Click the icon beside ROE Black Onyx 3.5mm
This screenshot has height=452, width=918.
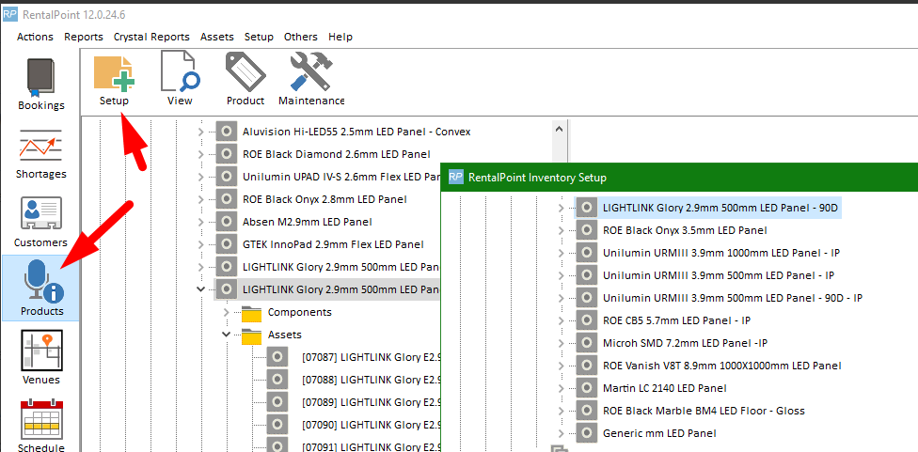tap(586, 230)
